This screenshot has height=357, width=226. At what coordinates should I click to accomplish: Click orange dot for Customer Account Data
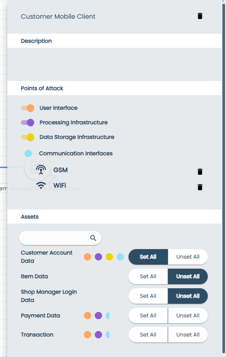coord(87,257)
